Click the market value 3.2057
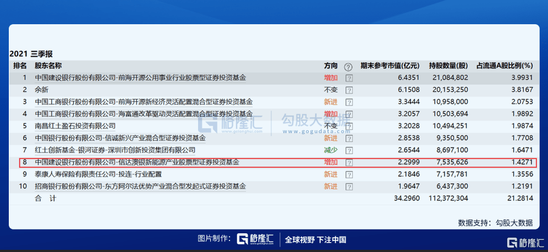This screenshot has width=548, height=252. click(409, 114)
